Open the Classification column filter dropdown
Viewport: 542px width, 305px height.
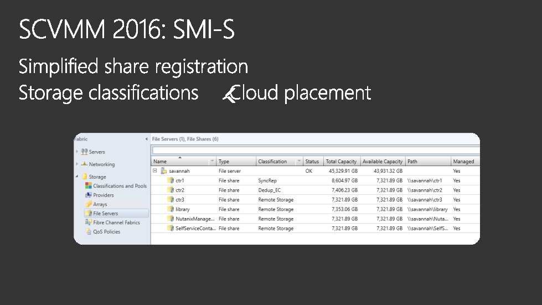click(299, 161)
